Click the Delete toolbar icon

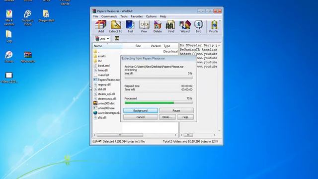click(158, 26)
